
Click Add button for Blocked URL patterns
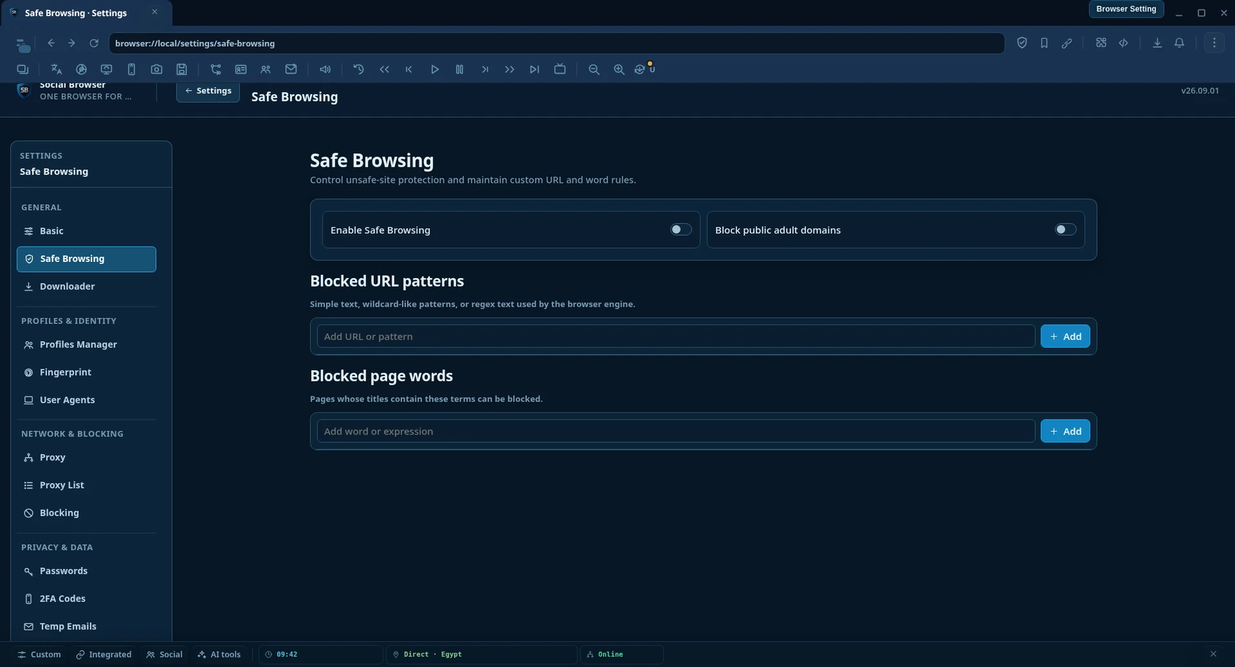[x=1065, y=336]
